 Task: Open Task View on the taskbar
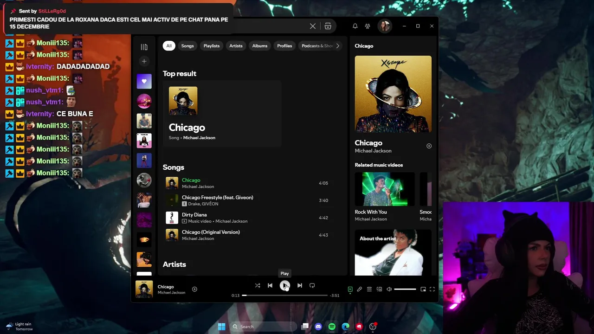(305, 327)
